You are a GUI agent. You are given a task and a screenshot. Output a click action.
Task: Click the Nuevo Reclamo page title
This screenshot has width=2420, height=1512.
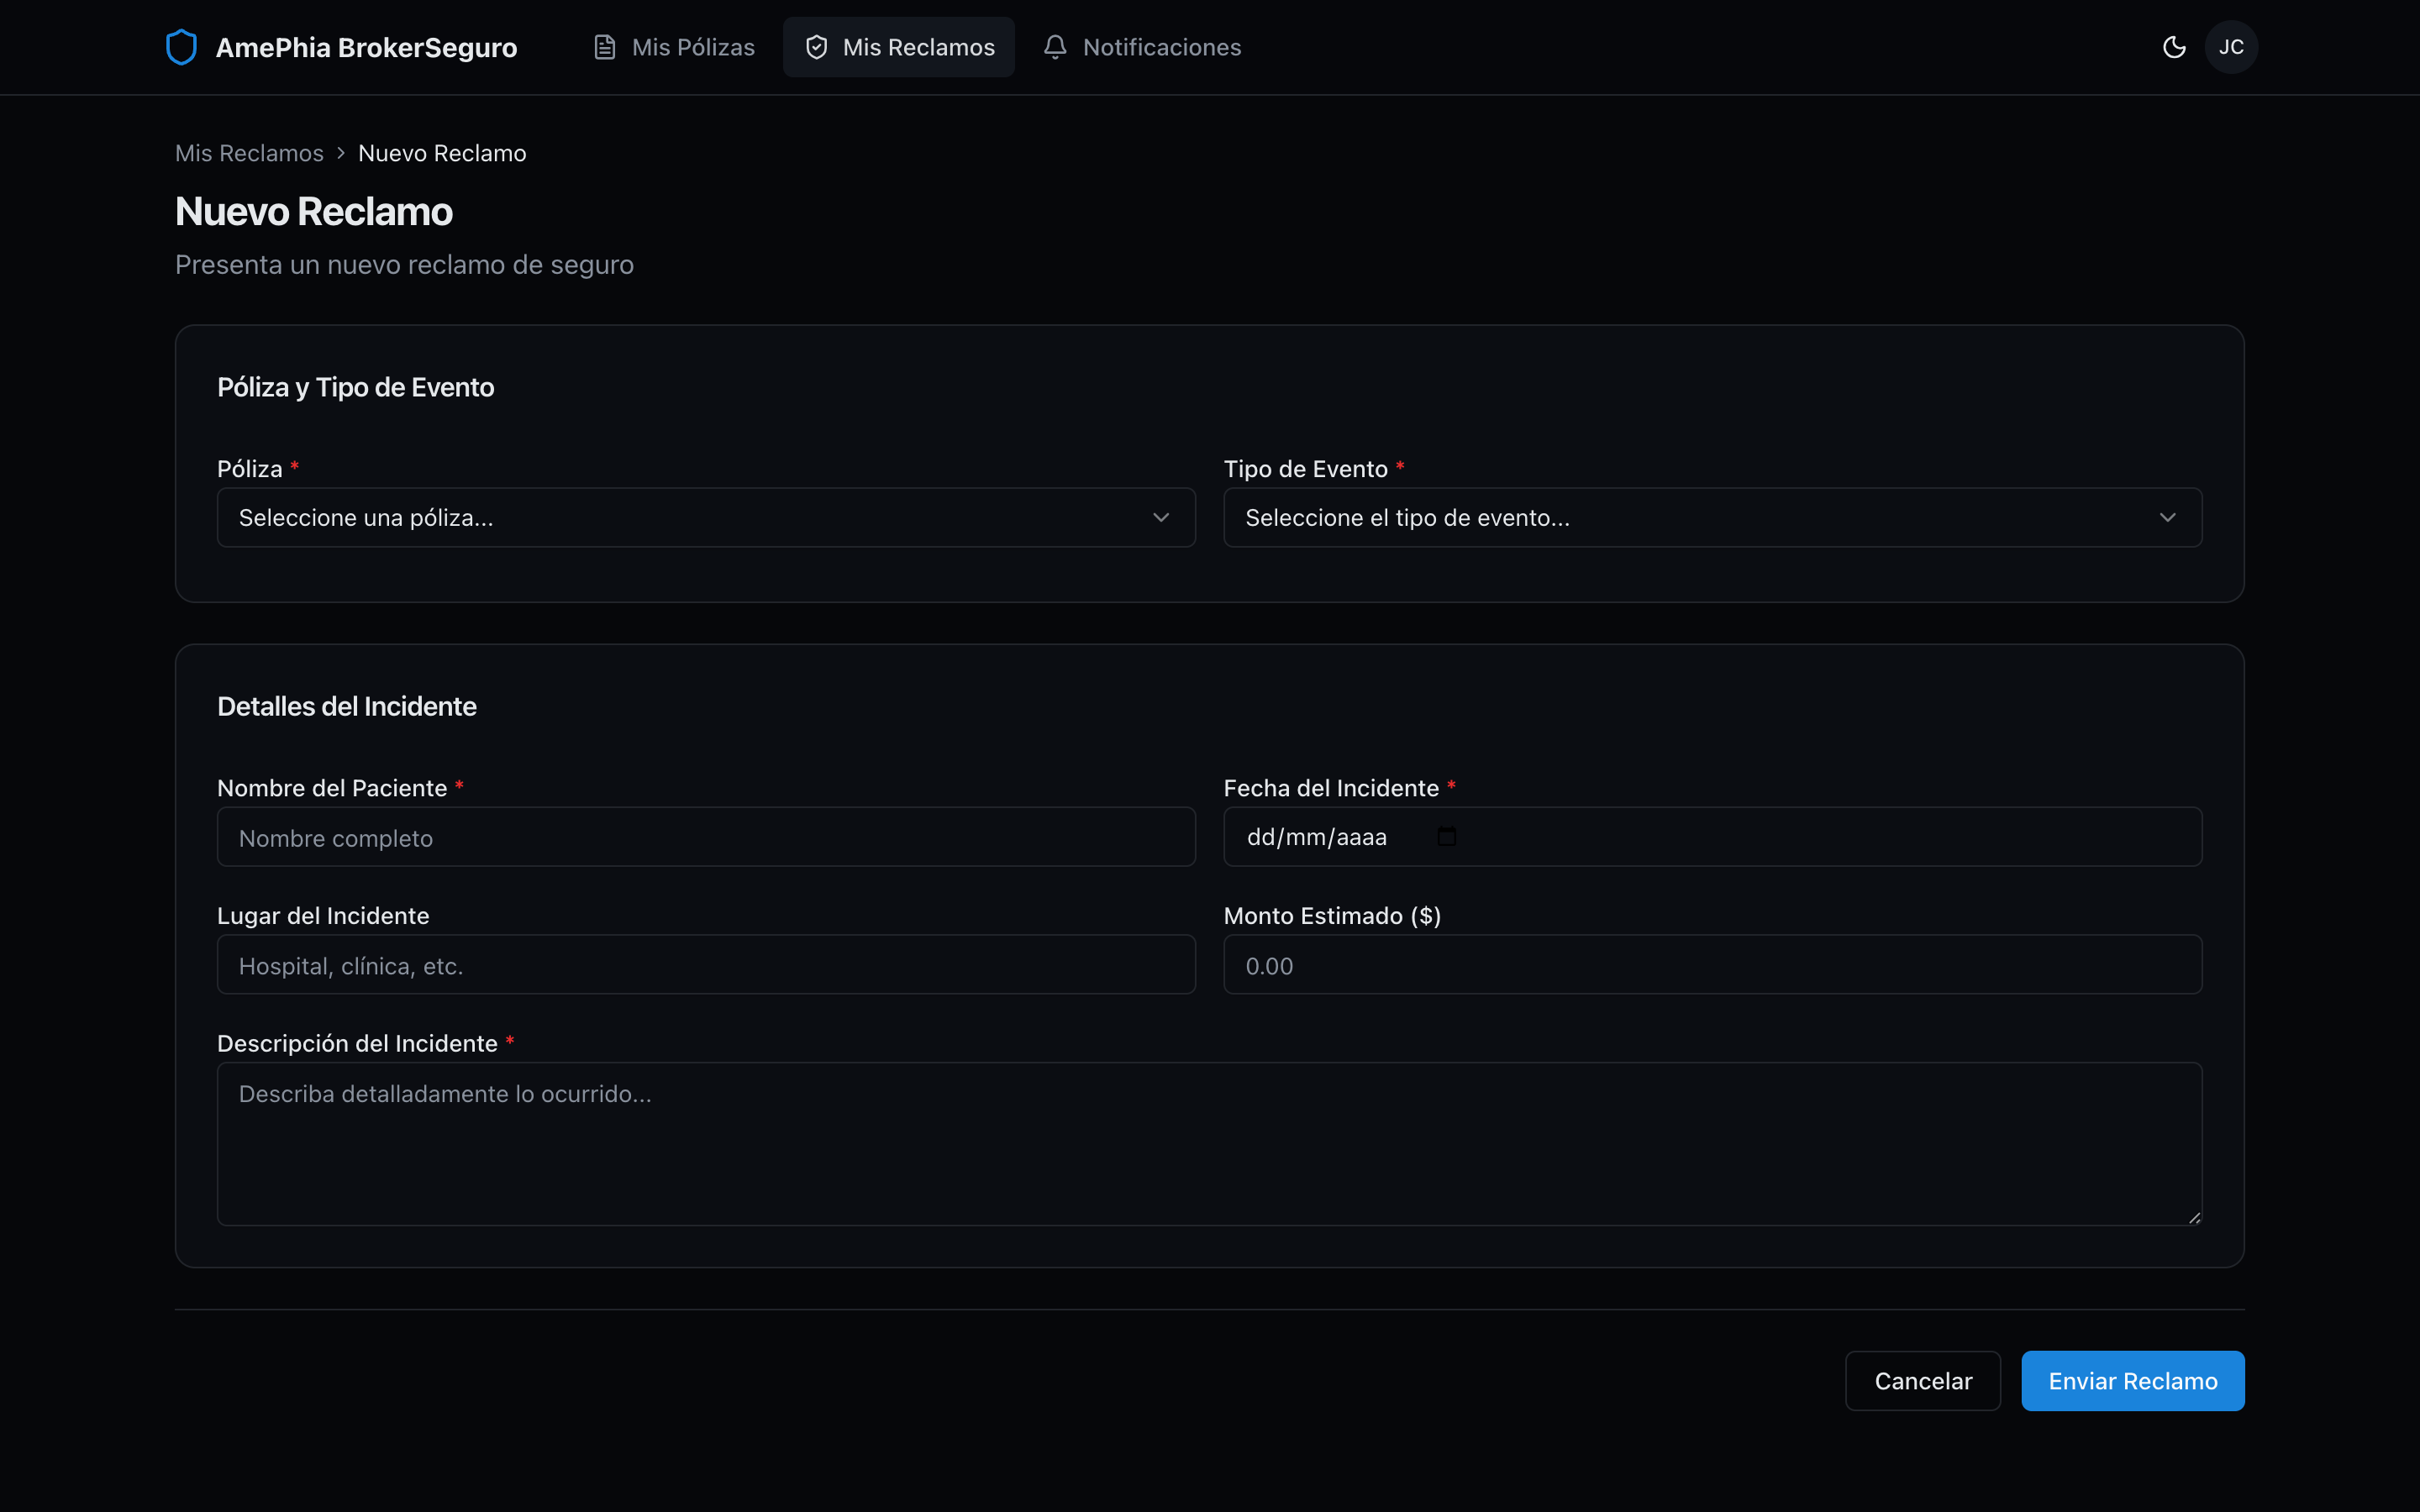tap(314, 211)
